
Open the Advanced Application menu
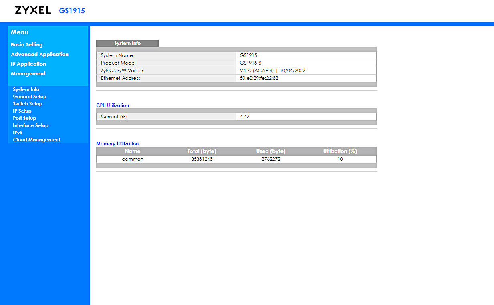pos(40,54)
